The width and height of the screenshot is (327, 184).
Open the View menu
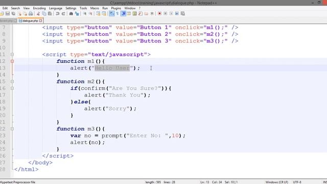coord(26,8)
